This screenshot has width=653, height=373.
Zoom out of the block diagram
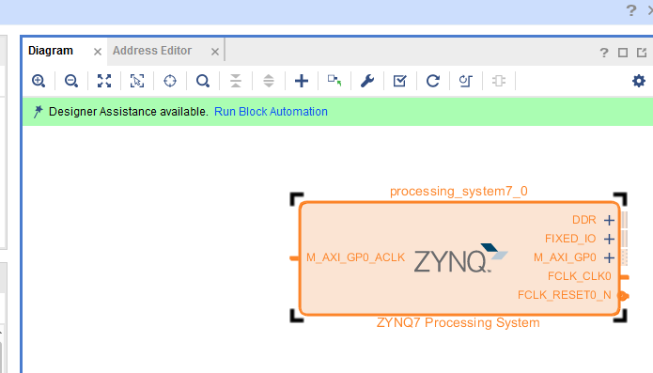[71, 81]
